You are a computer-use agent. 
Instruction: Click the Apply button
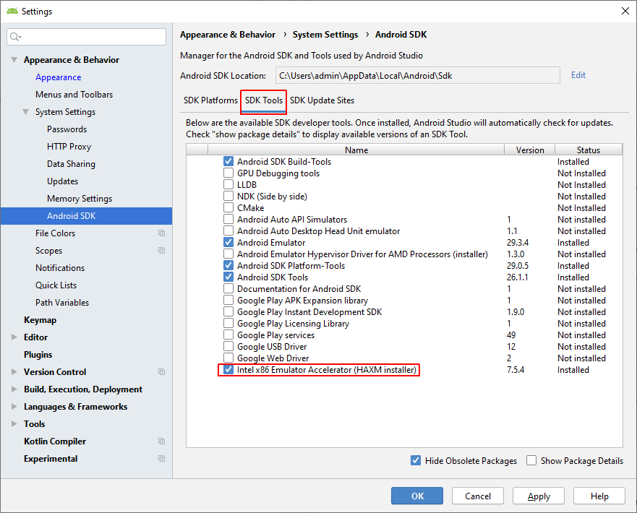pos(539,496)
